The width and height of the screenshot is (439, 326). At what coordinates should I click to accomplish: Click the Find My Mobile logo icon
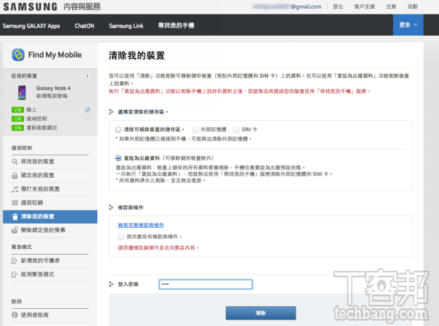(19, 55)
